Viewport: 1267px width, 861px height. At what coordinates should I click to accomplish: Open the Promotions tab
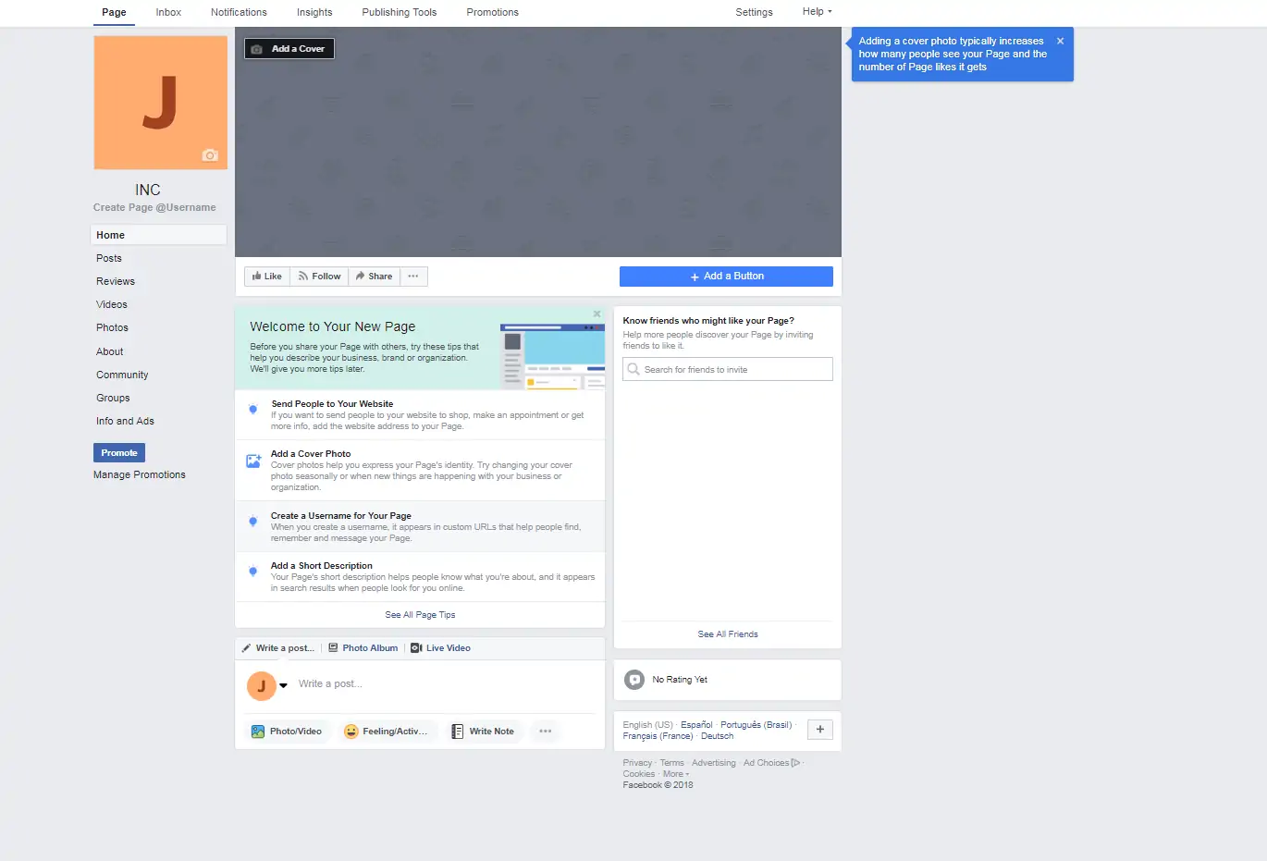click(x=492, y=12)
